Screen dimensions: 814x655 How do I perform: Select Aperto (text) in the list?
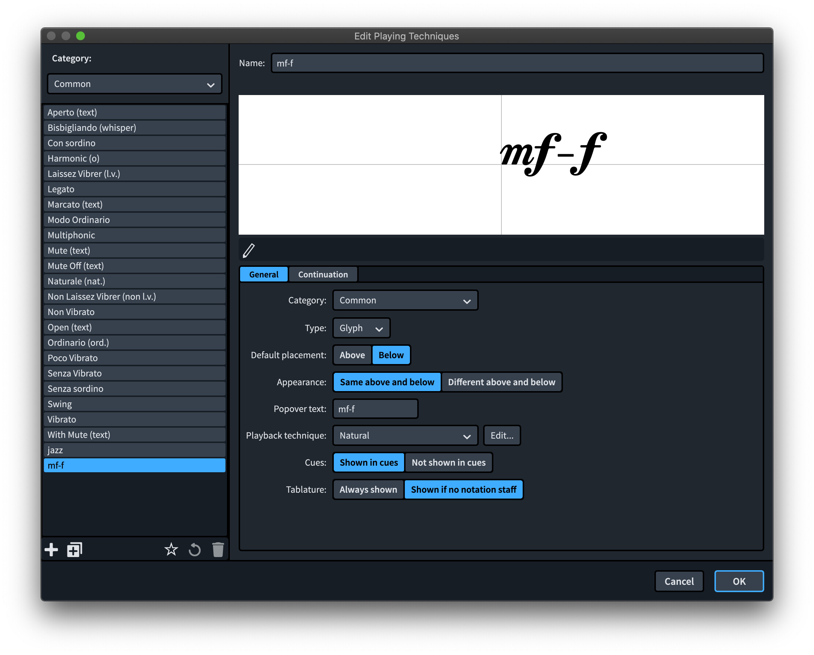(x=134, y=113)
